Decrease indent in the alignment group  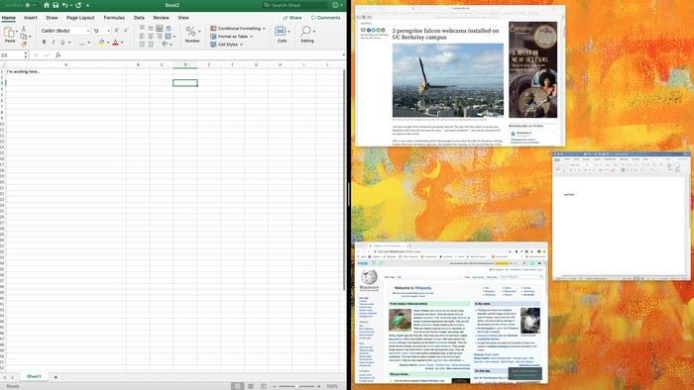(142, 45)
